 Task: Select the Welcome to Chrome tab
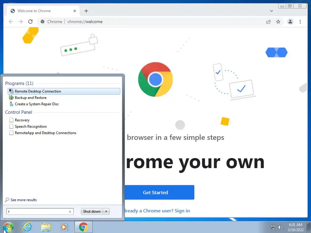click(x=43, y=11)
